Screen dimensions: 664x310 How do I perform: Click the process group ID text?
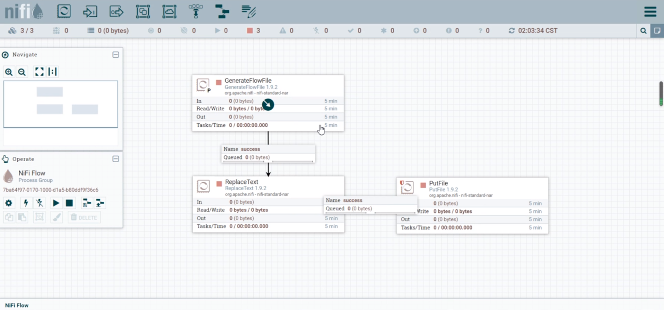click(x=51, y=190)
